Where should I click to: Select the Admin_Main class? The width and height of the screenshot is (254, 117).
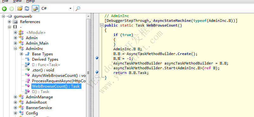click(x=37, y=43)
